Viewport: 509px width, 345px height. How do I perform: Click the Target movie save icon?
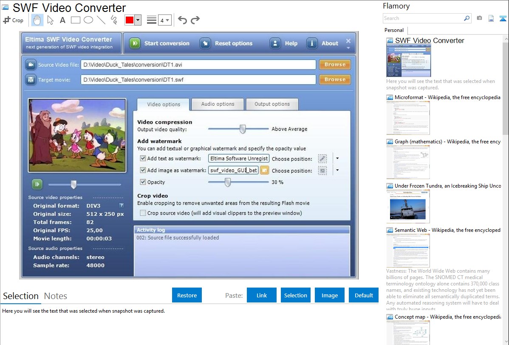(31, 80)
